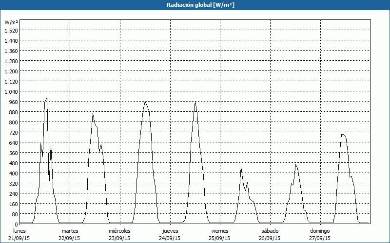Image resolution: width=390 pixels, height=243 pixels.
Task: Click the Friday curve peak near 440
Action: coord(241,167)
